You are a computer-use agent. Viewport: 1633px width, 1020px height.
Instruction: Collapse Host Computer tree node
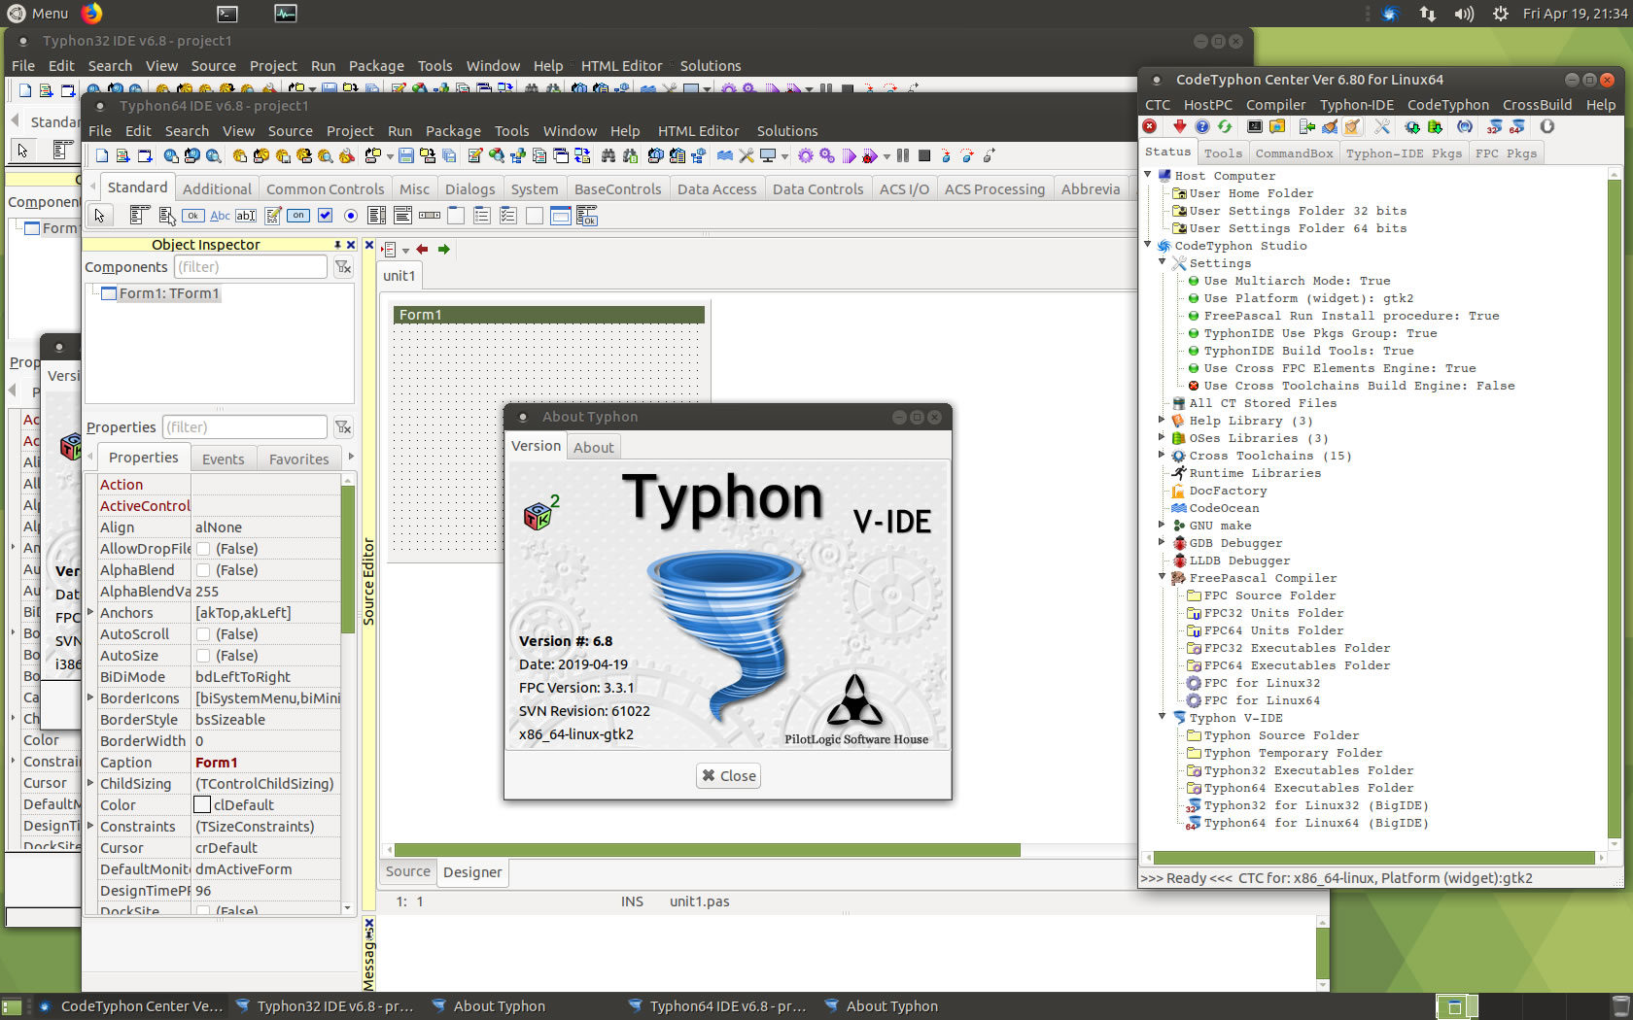pos(1148,175)
